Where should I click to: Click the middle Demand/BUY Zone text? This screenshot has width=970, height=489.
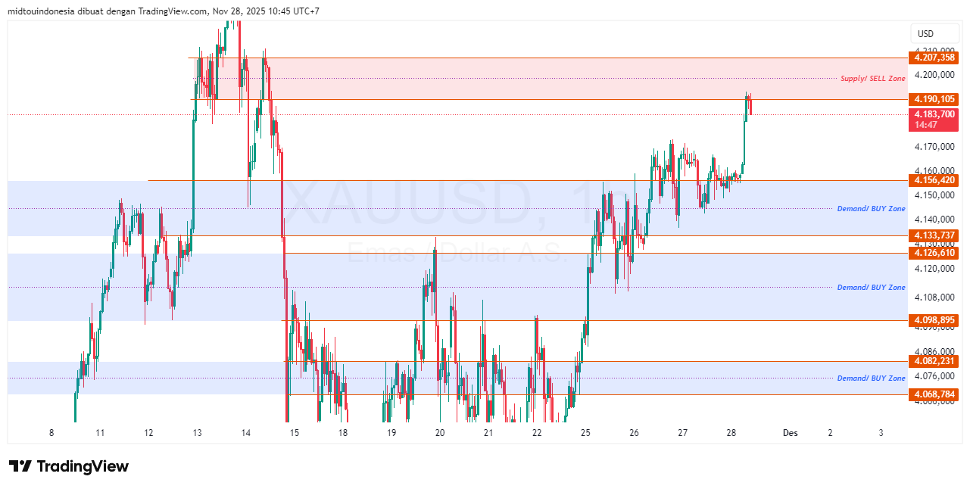point(872,287)
